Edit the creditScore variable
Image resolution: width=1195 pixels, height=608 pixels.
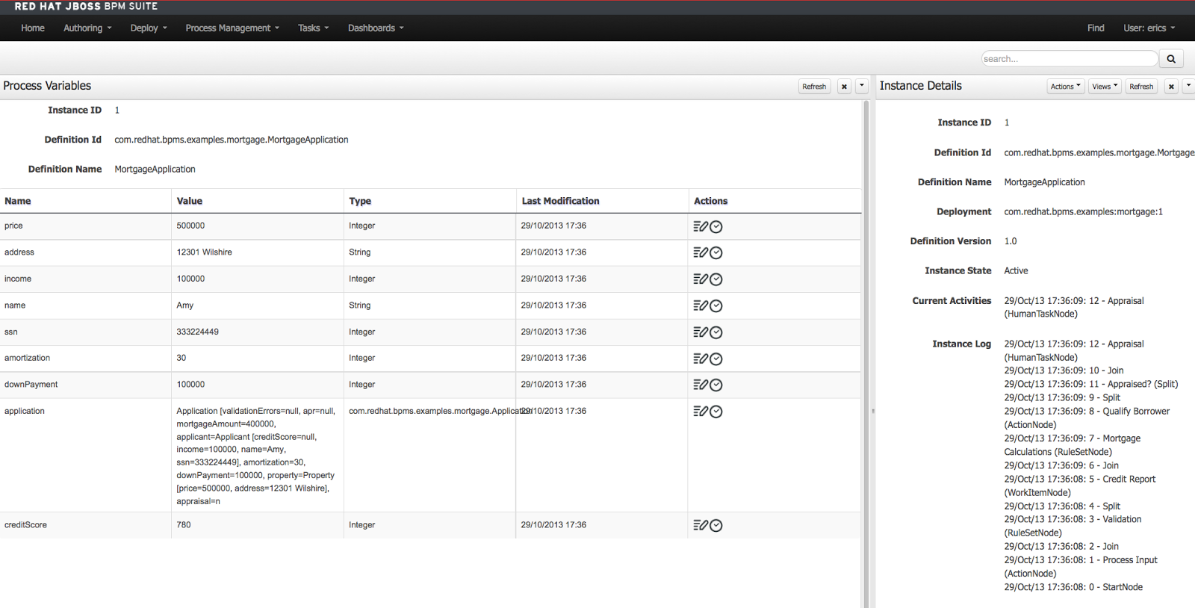[x=701, y=525]
